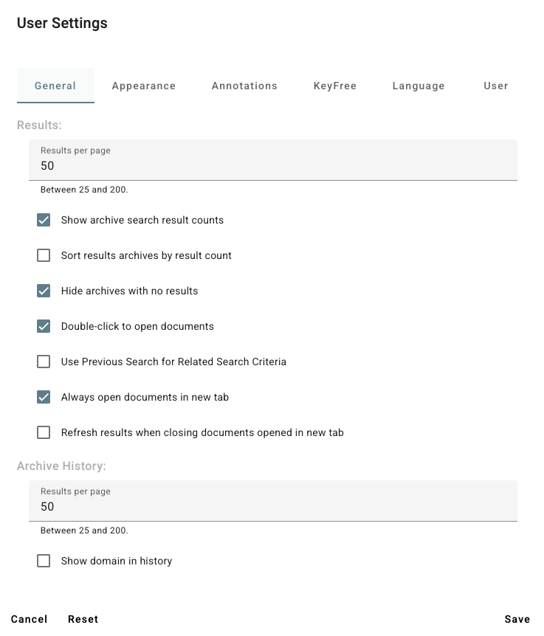This screenshot has width=544, height=636.
Task: Select the KeyFree tab
Action: tap(335, 86)
